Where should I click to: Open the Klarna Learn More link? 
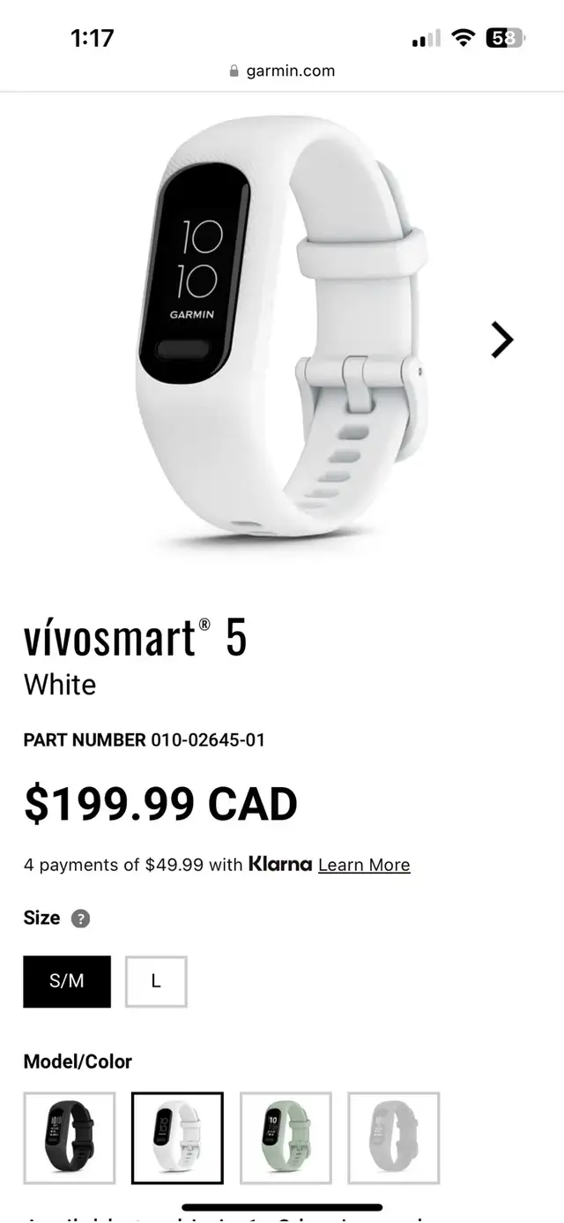pyautogui.click(x=364, y=865)
